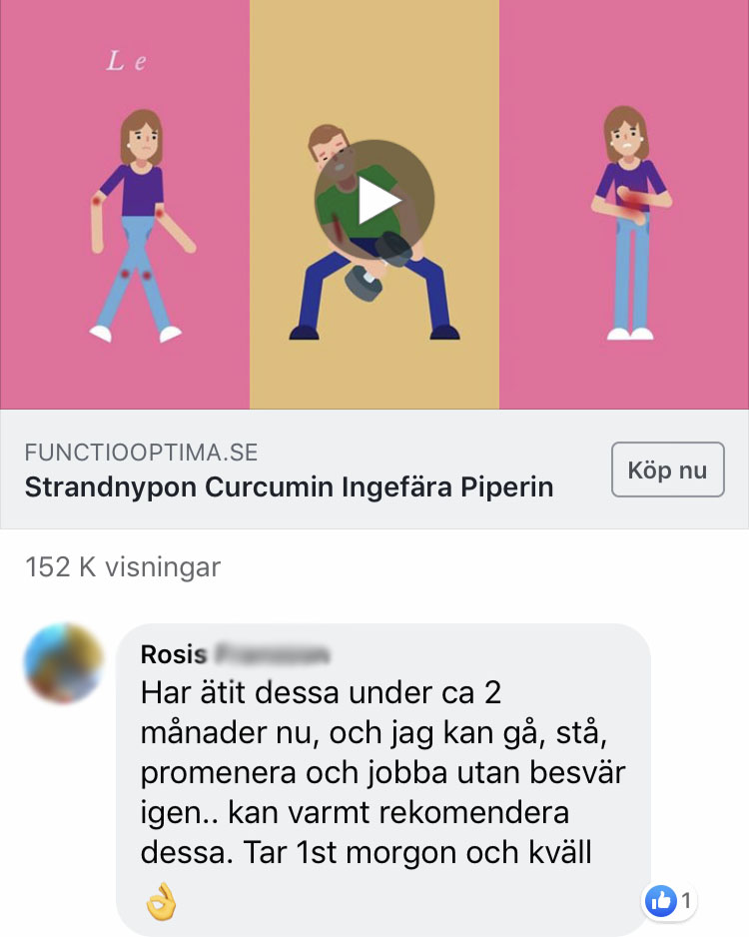This screenshot has width=749, height=937.
Task: Play the video advertisement
Action: pos(374,200)
